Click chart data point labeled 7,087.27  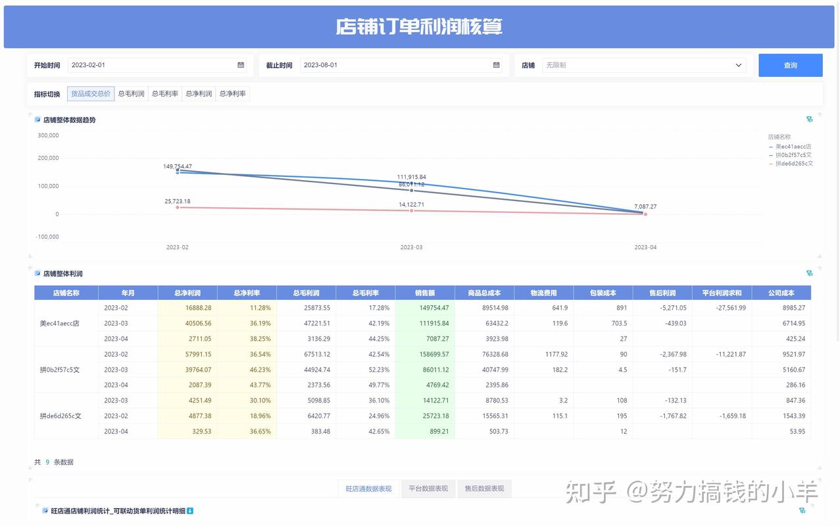(x=645, y=212)
